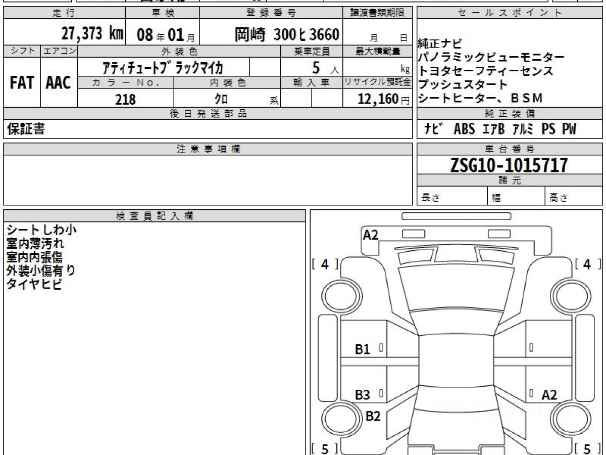This screenshot has height=455, width=606.
Task: Click damage mark A2 on front bumper
Action: [371, 235]
